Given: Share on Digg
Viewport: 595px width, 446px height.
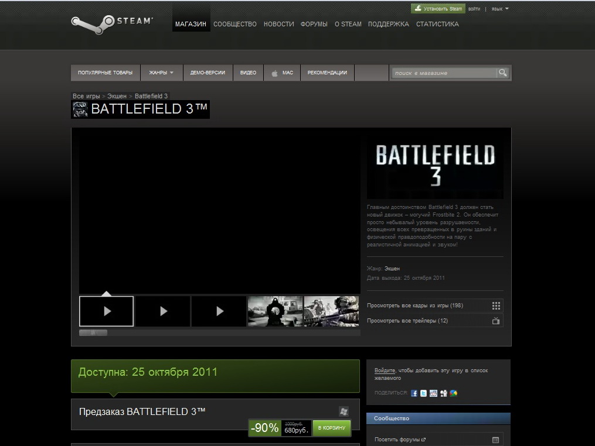Looking at the screenshot, I should (444, 393).
